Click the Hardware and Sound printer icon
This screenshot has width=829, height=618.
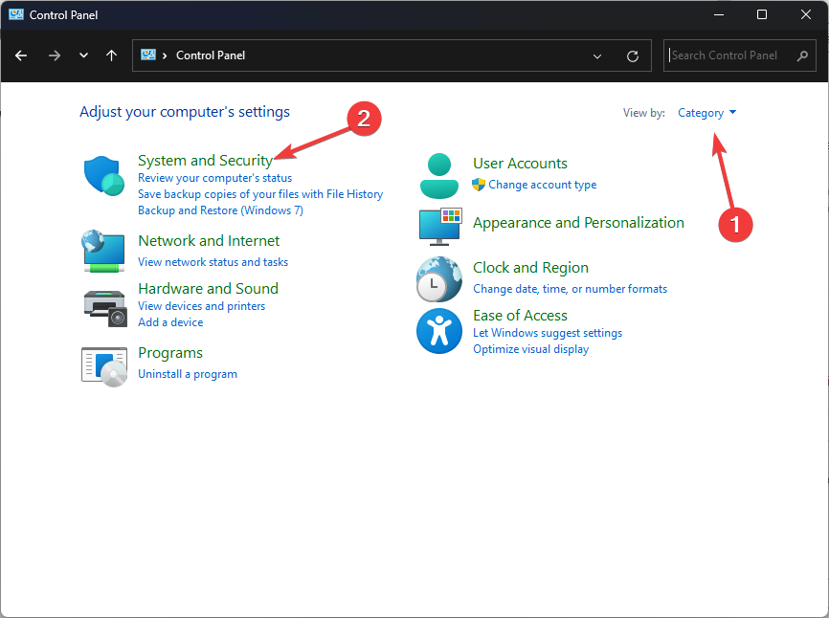(x=103, y=306)
